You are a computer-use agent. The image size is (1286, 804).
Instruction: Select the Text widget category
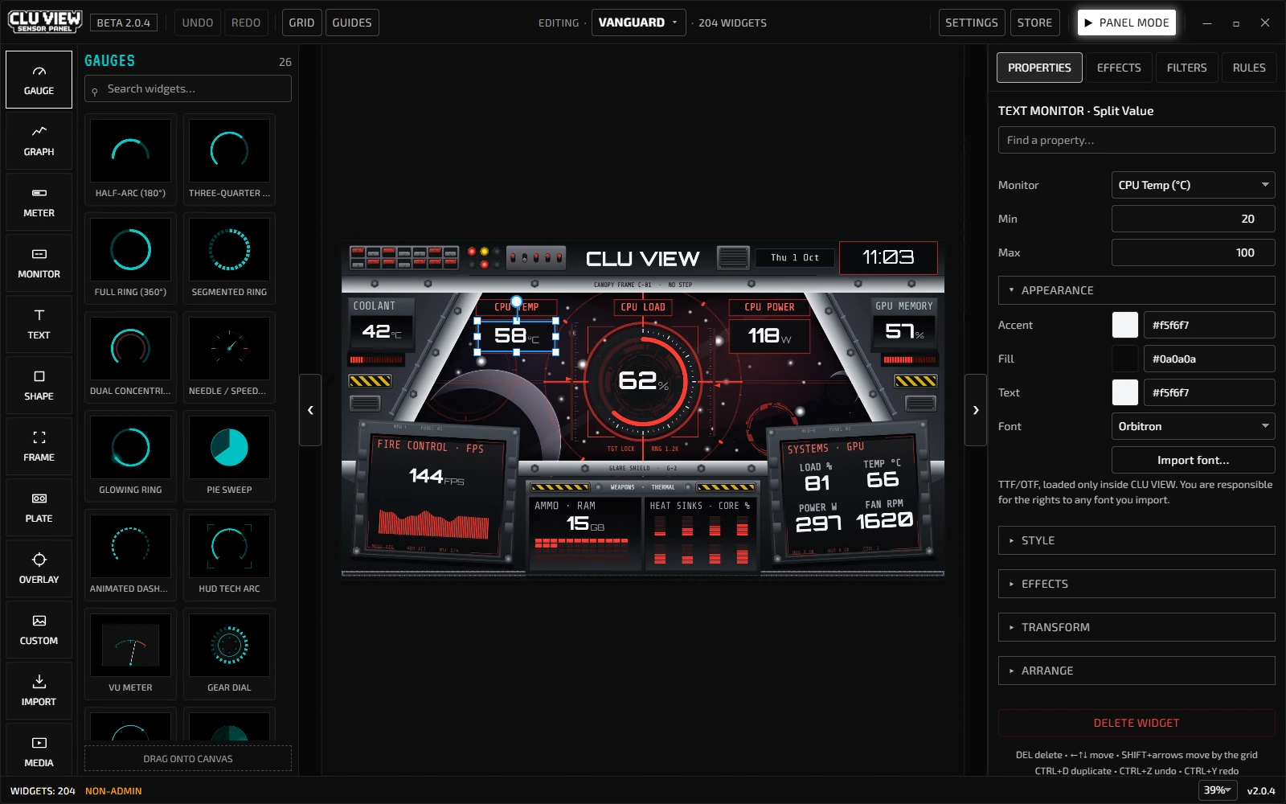[39, 324]
